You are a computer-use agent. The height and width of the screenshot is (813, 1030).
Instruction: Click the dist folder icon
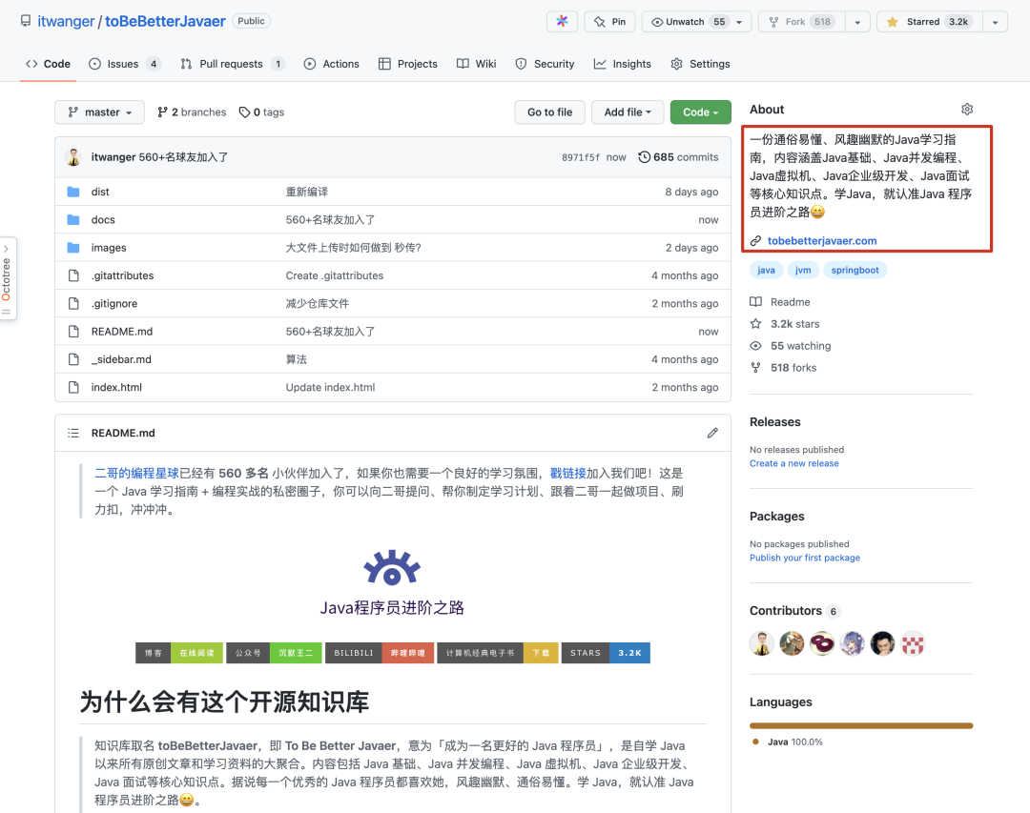(73, 192)
